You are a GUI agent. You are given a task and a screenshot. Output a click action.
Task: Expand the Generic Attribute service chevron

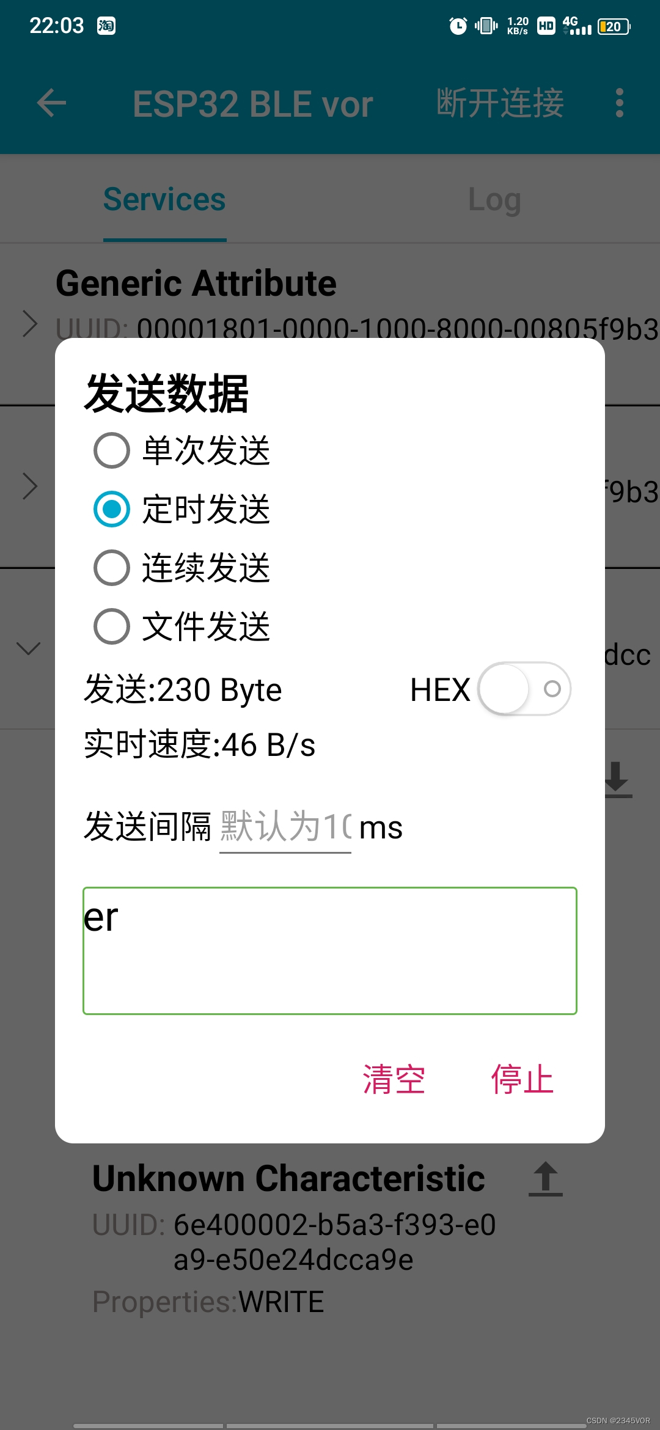(29, 323)
